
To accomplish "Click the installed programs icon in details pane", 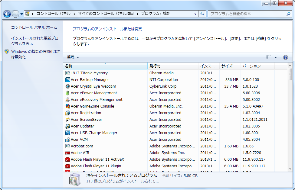I will pyautogui.click(x=75, y=179).
